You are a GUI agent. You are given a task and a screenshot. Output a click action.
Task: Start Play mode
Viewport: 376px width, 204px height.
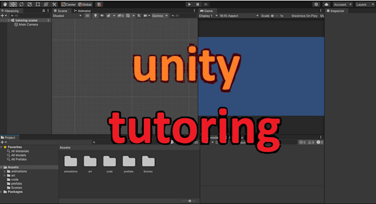click(x=189, y=4)
